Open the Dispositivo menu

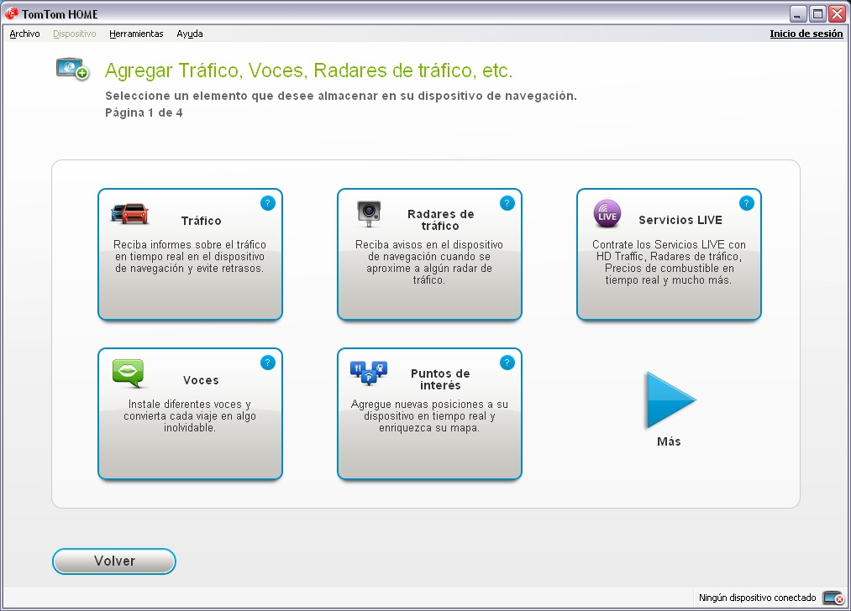click(x=75, y=34)
